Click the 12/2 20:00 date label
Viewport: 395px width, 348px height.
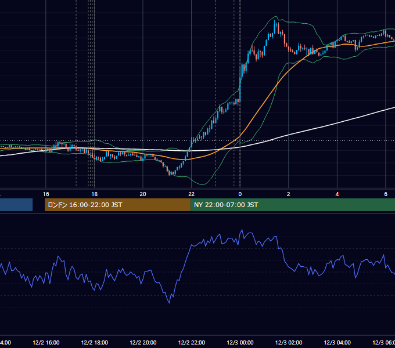[x=143, y=343]
